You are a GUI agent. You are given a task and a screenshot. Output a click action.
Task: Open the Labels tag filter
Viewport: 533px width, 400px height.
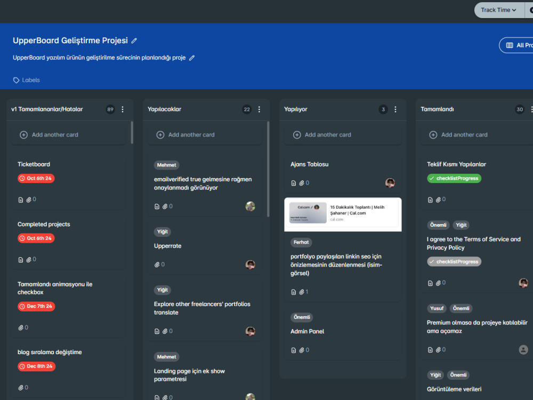tap(27, 81)
